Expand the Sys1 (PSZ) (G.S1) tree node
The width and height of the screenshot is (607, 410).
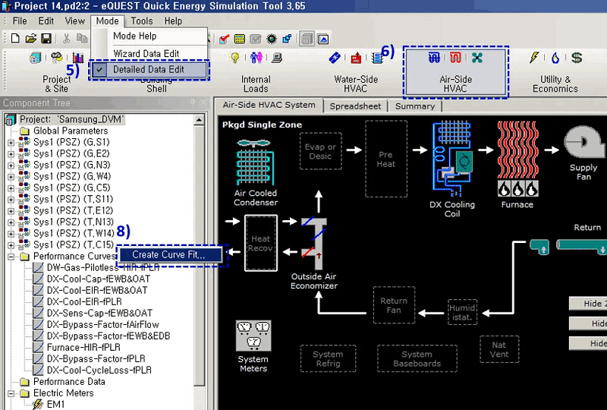click(11, 143)
